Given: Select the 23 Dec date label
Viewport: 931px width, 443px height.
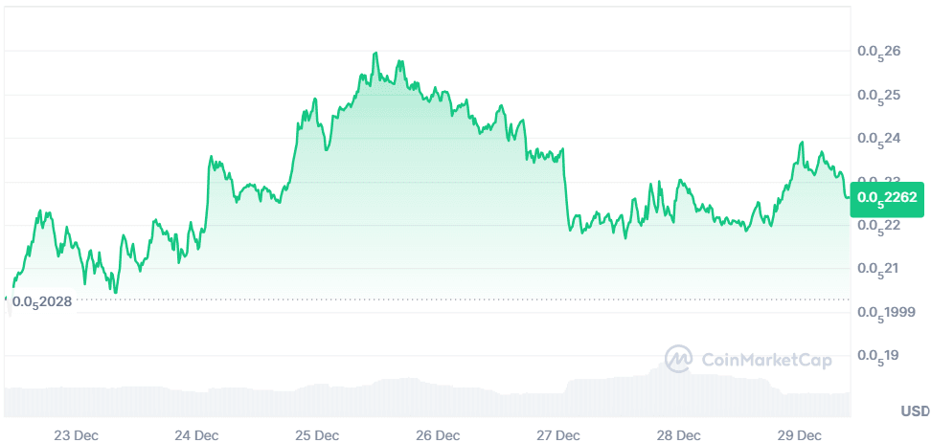Looking at the screenshot, I should (x=76, y=434).
